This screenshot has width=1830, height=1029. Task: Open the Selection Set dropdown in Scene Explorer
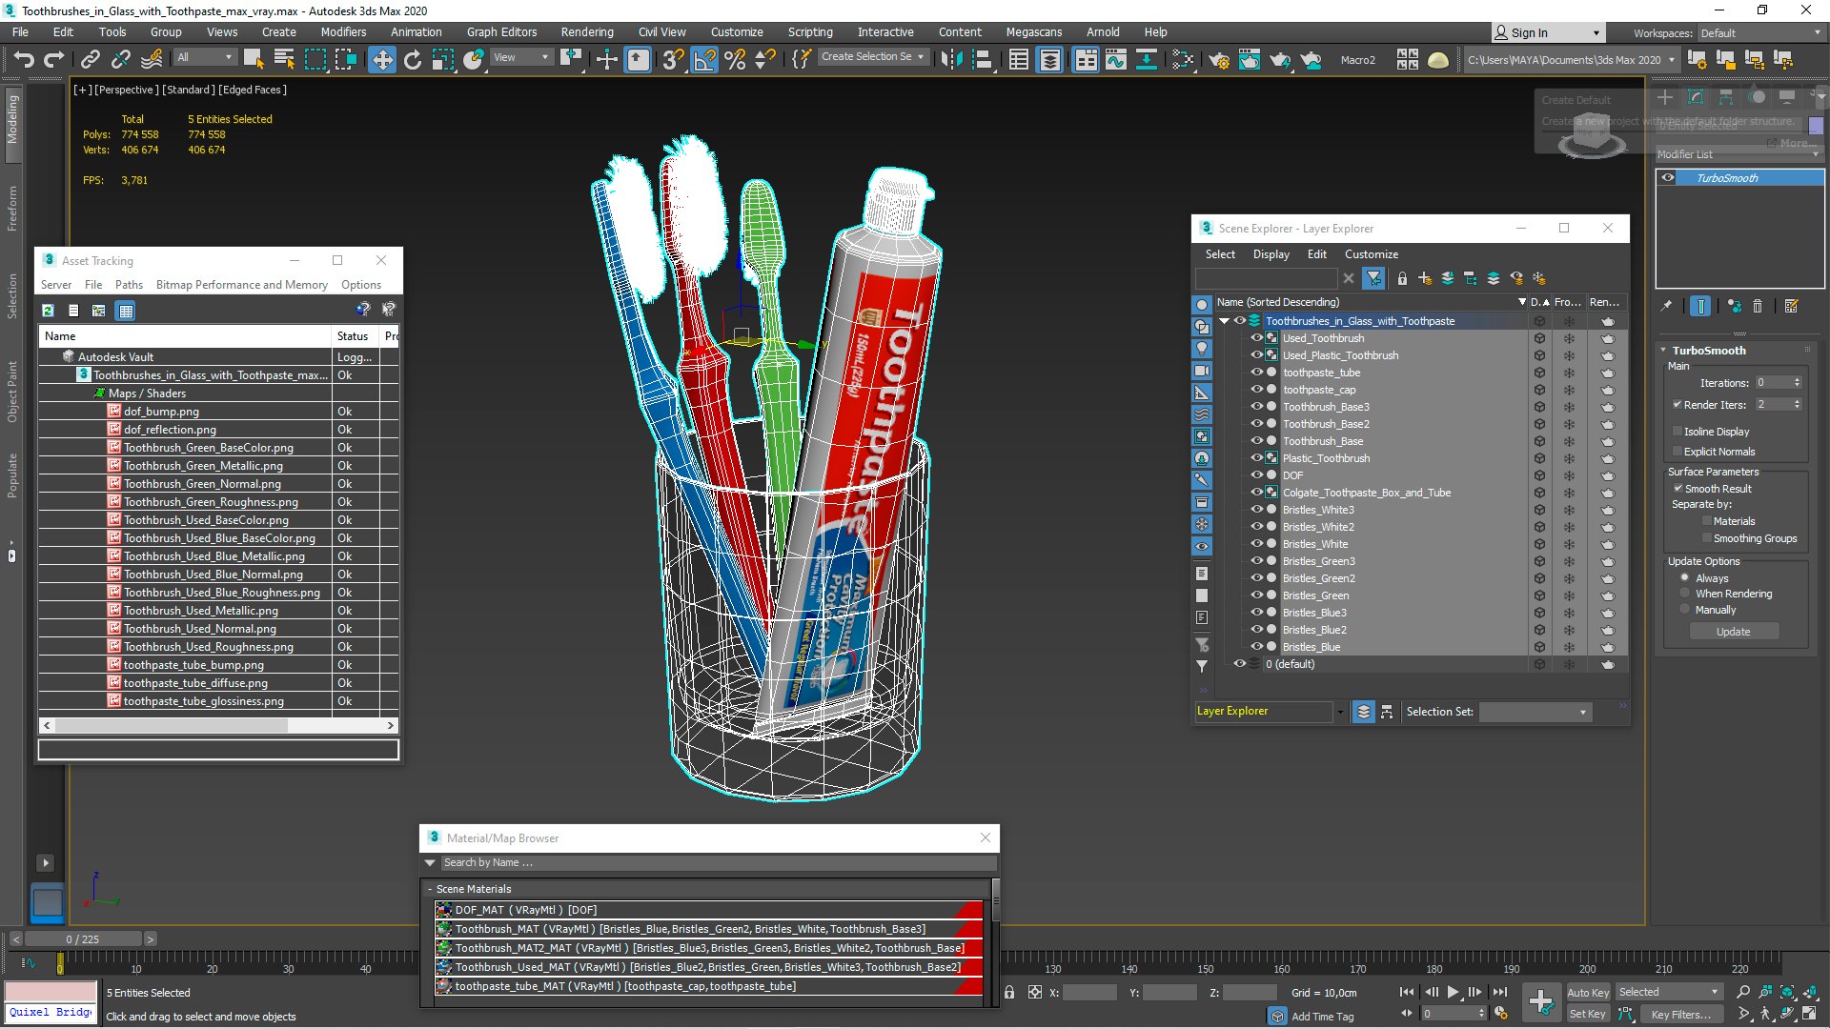point(1535,712)
